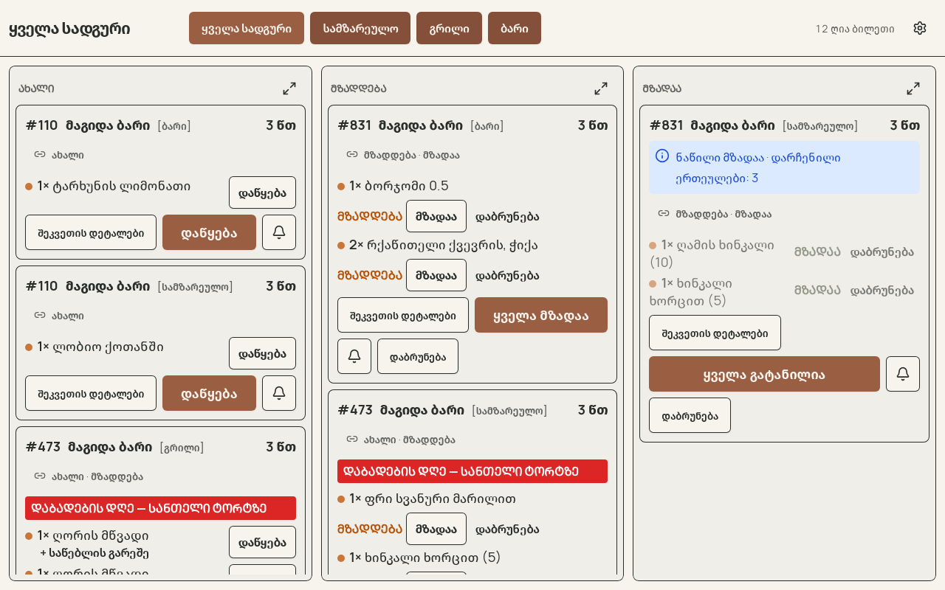Open order details for #831 [სამზარეულო]
The width and height of the screenshot is (945, 590).
coord(715,333)
